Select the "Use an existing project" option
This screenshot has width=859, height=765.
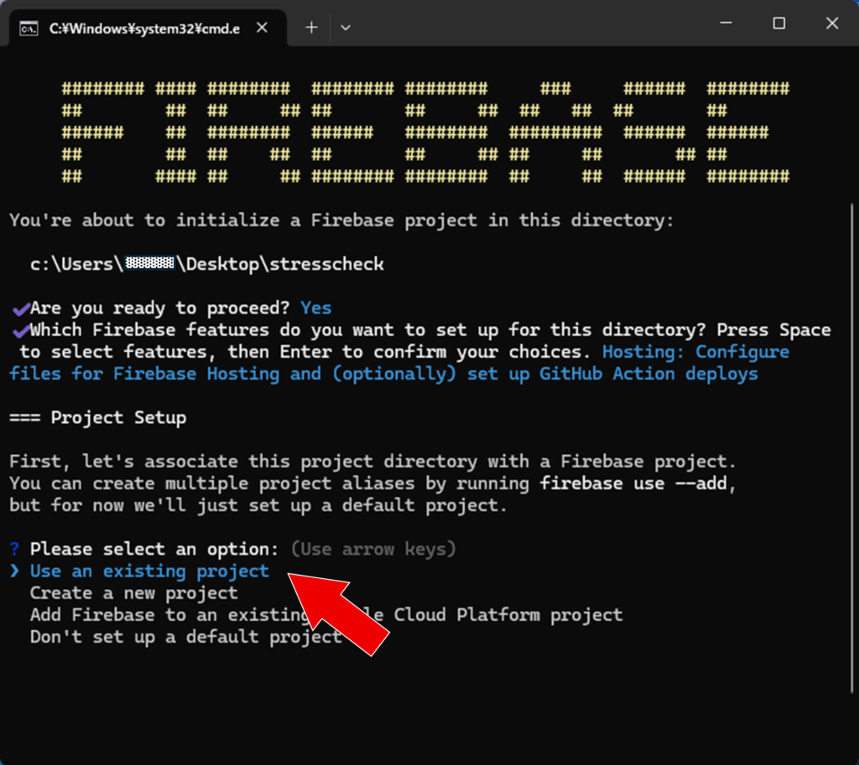click(149, 571)
